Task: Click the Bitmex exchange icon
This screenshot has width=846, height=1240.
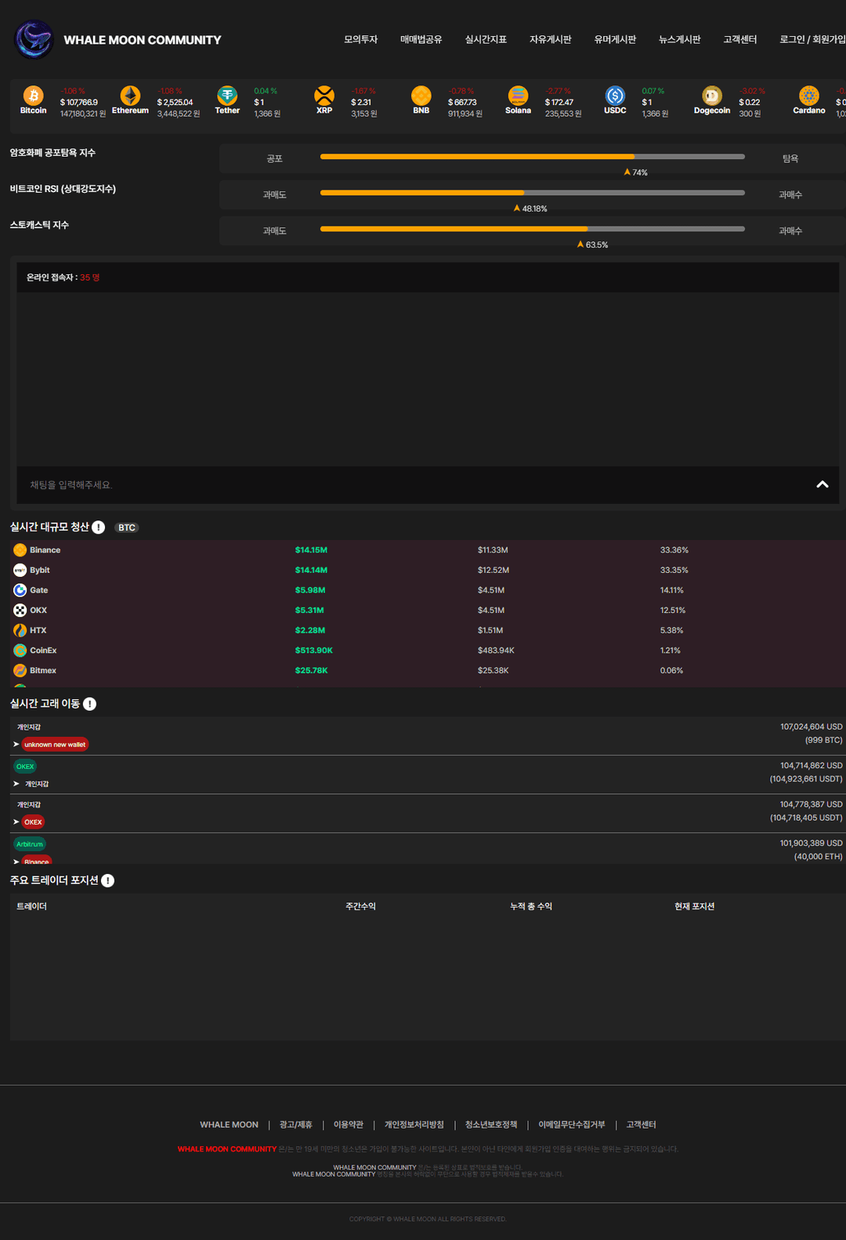Action: tap(20, 670)
